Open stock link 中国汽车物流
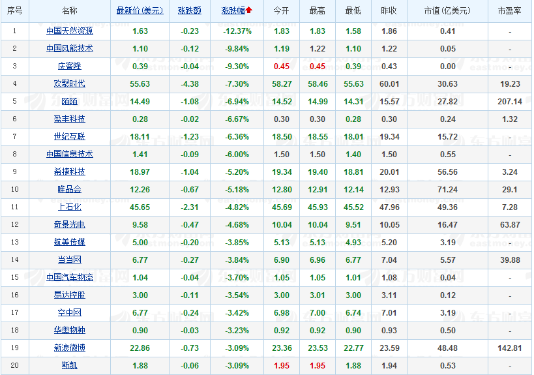The height and width of the screenshot is (375, 534). [70, 277]
